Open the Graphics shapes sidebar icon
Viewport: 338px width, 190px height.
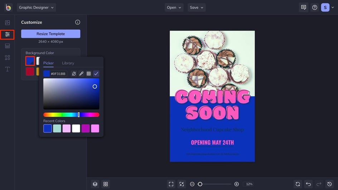pos(7,57)
